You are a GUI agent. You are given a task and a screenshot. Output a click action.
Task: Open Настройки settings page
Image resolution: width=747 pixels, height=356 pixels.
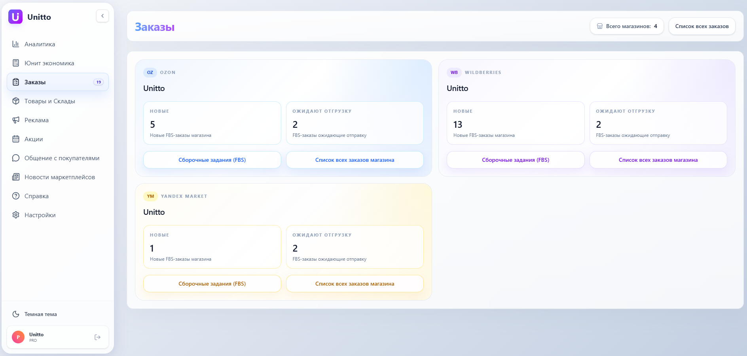58,215
